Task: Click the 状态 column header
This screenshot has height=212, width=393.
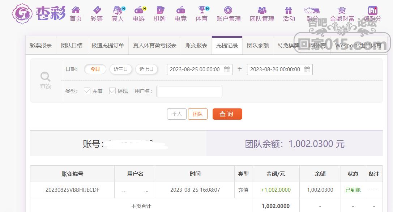Action: point(353,174)
